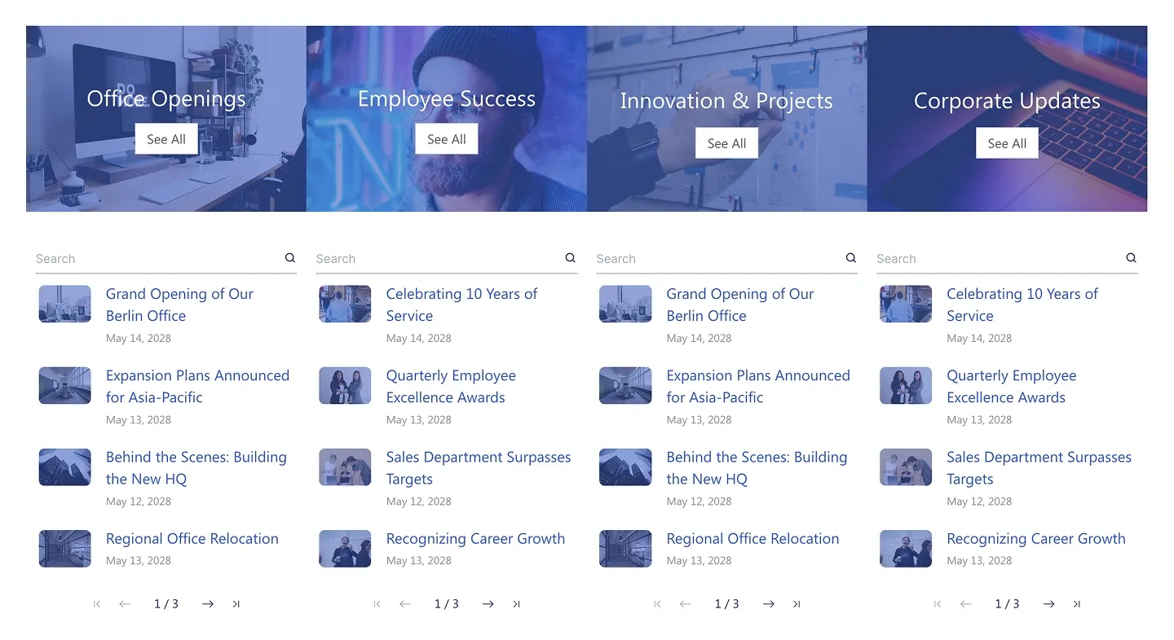Jump to last page of Corporate Updates list

(x=1077, y=604)
